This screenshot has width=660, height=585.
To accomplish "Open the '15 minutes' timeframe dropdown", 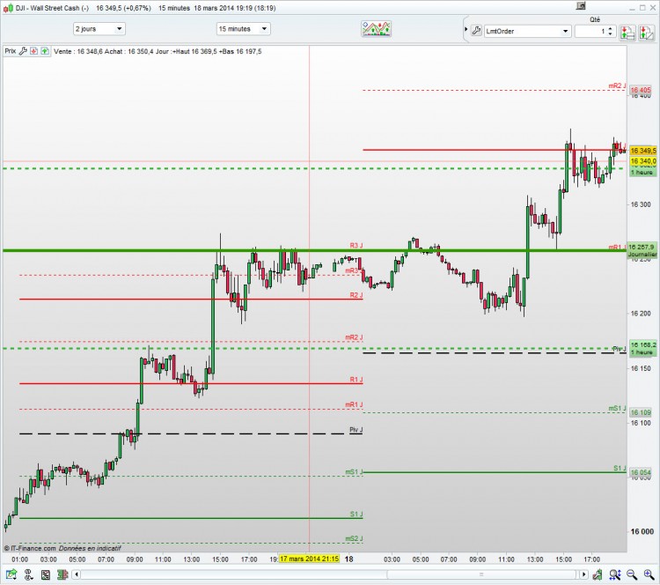I will (243, 29).
